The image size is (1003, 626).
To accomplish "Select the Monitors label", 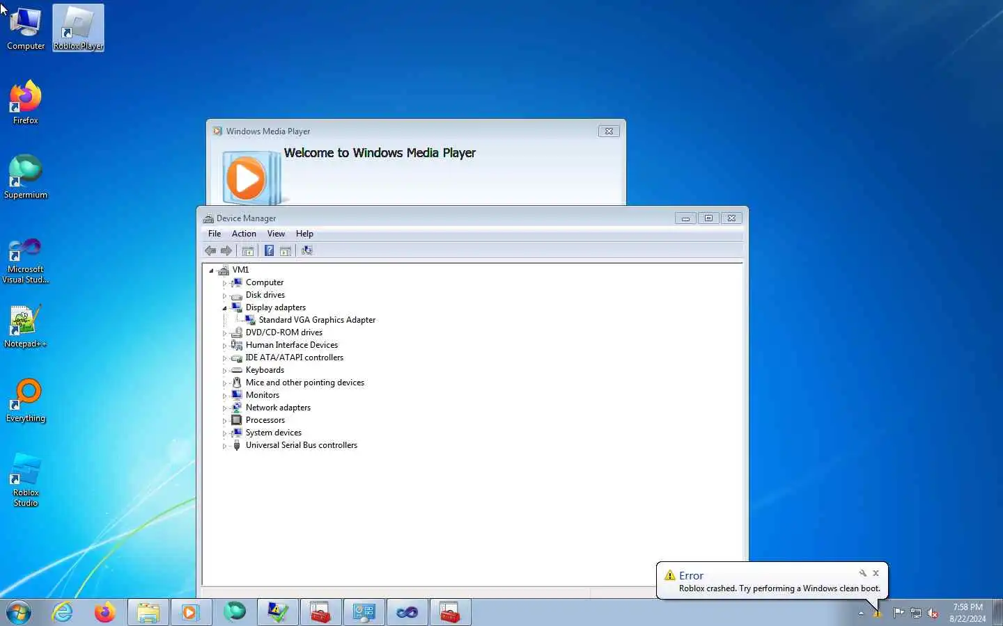I will click(x=262, y=395).
